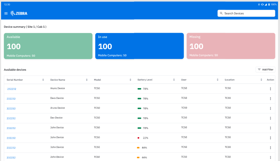Screen dimensions: 280x161
Task: Open the hamburger navigation menu
Action: click(x=6, y=14)
